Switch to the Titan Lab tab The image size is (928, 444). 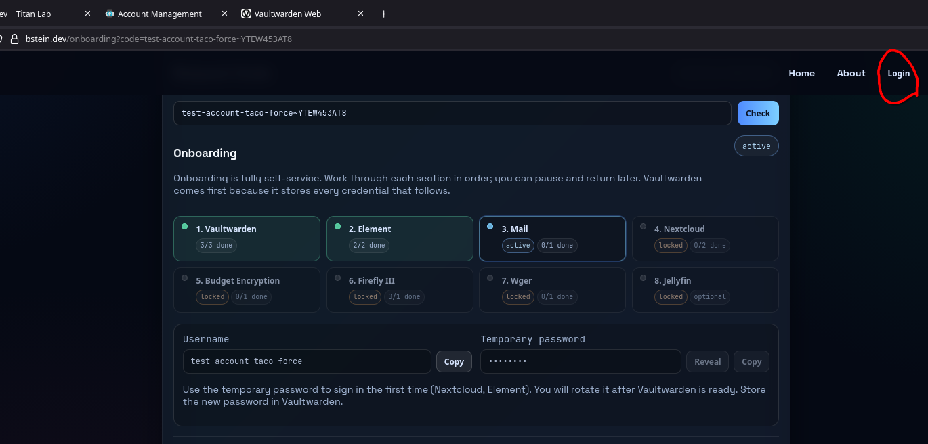(34, 14)
